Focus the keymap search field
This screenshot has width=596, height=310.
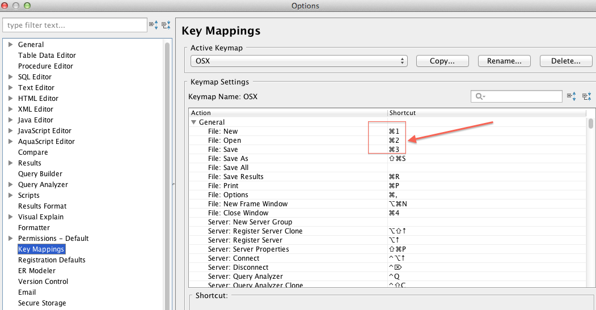517,96
